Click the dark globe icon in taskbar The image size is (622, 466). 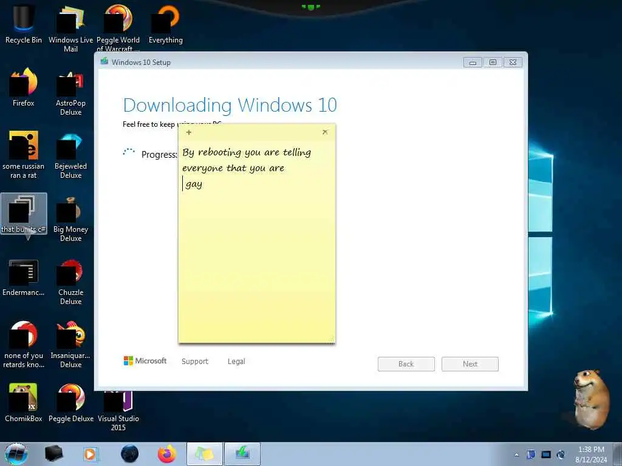(130, 454)
